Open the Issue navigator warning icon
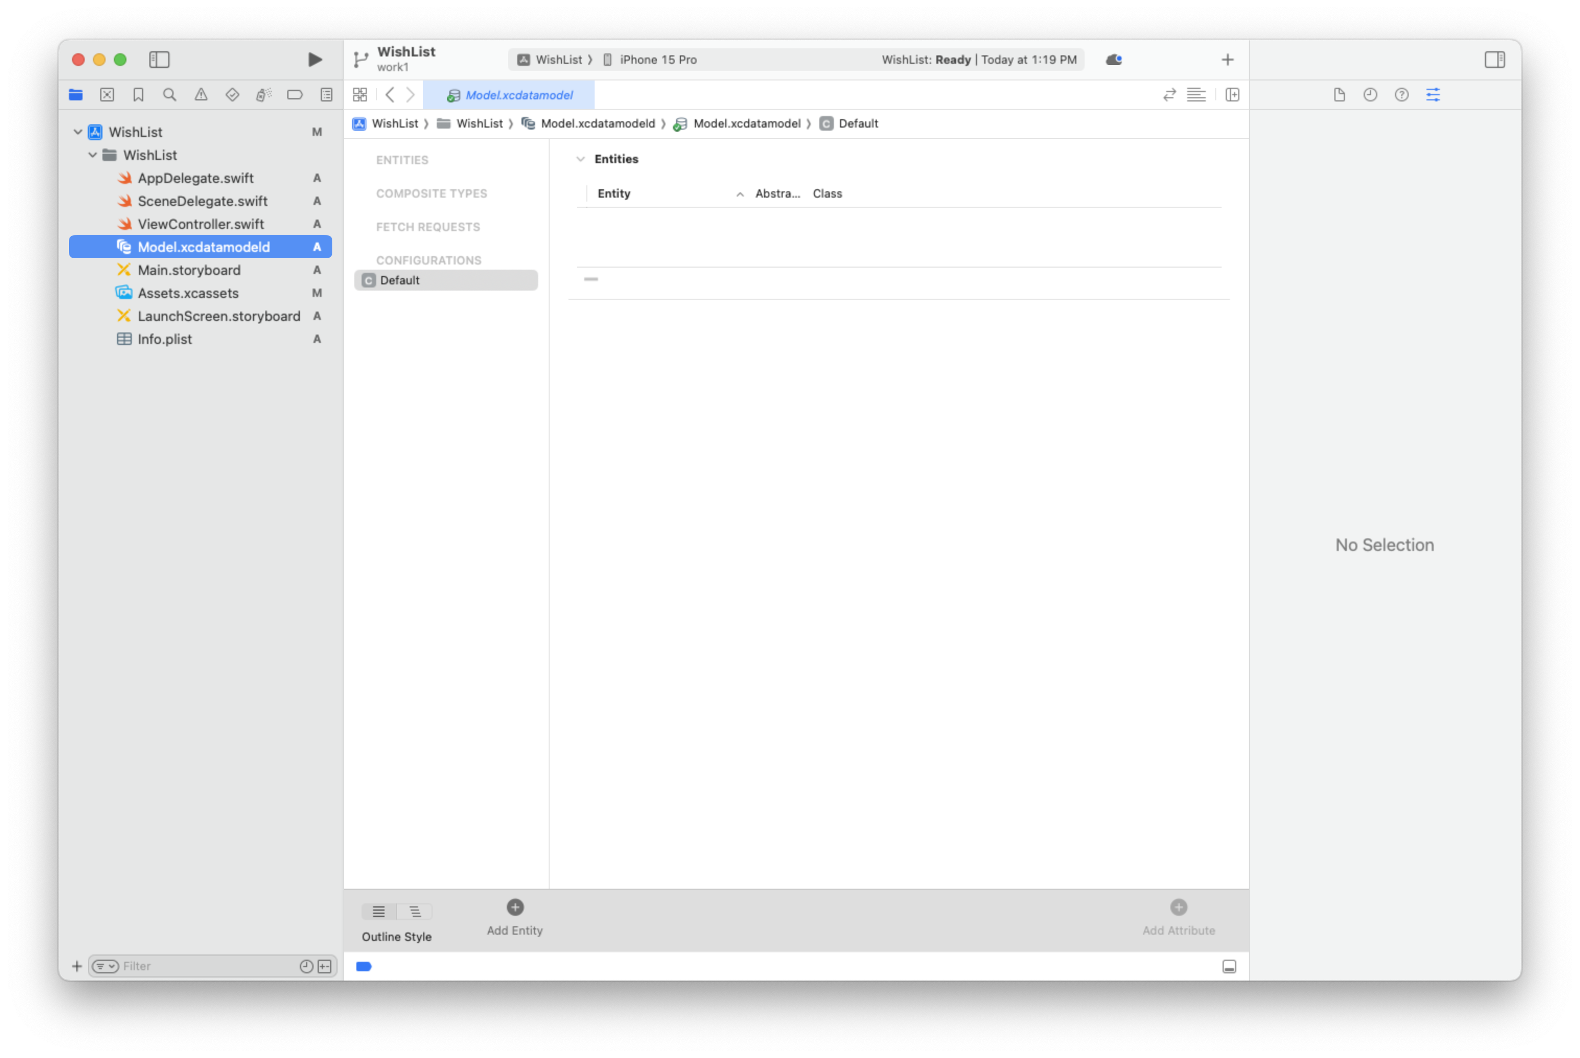This screenshot has width=1580, height=1058. coord(201,95)
